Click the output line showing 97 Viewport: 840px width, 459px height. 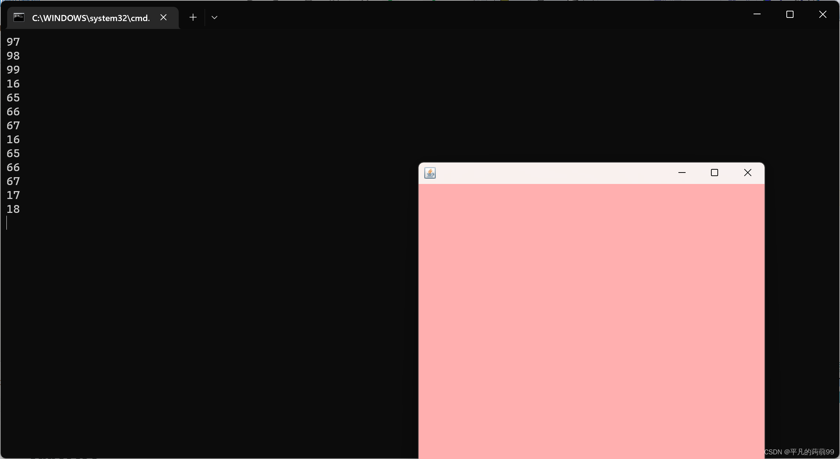[13, 42]
